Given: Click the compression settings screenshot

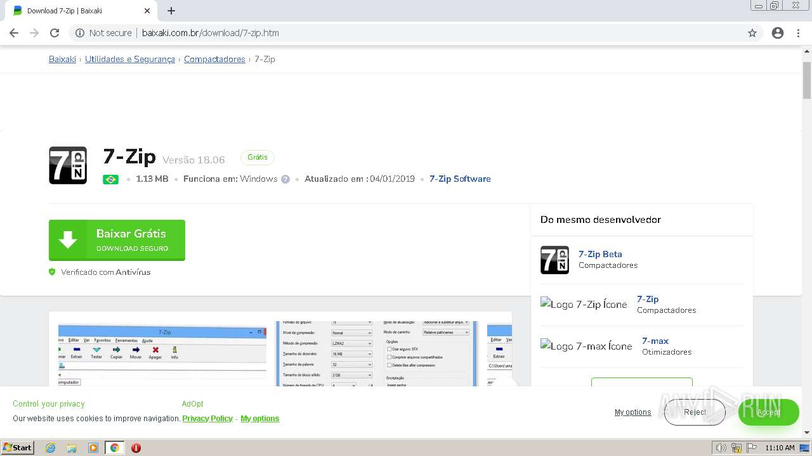Looking at the screenshot, I should pos(377,353).
